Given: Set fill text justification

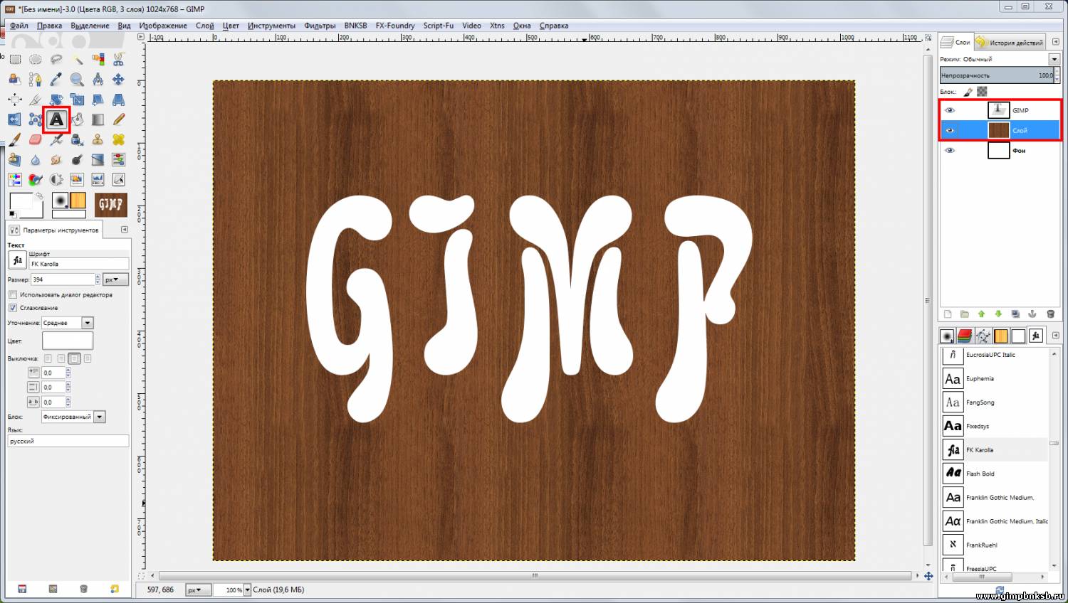Looking at the screenshot, I should coord(88,358).
